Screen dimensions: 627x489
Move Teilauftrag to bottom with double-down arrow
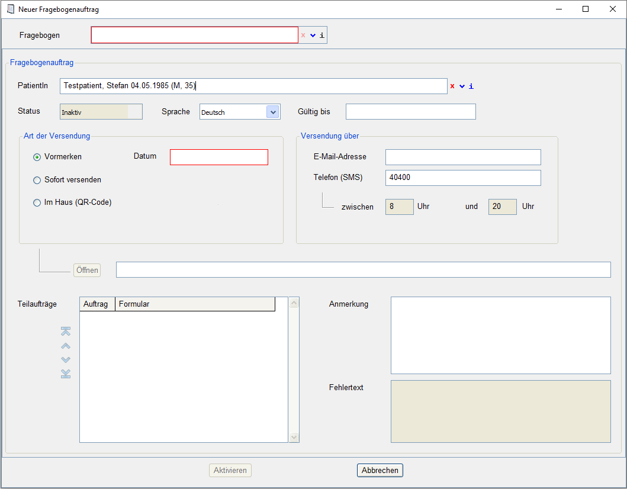[66, 374]
